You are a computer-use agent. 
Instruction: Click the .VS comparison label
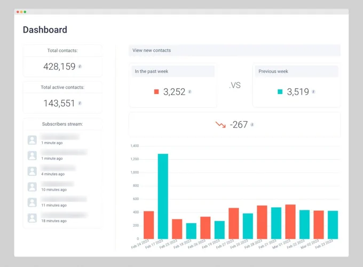pos(235,85)
